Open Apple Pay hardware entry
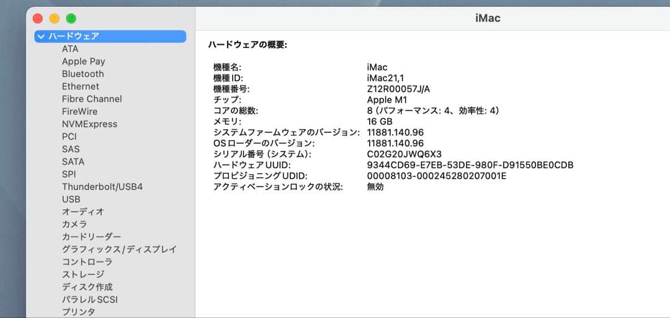 tap(83, 61)
